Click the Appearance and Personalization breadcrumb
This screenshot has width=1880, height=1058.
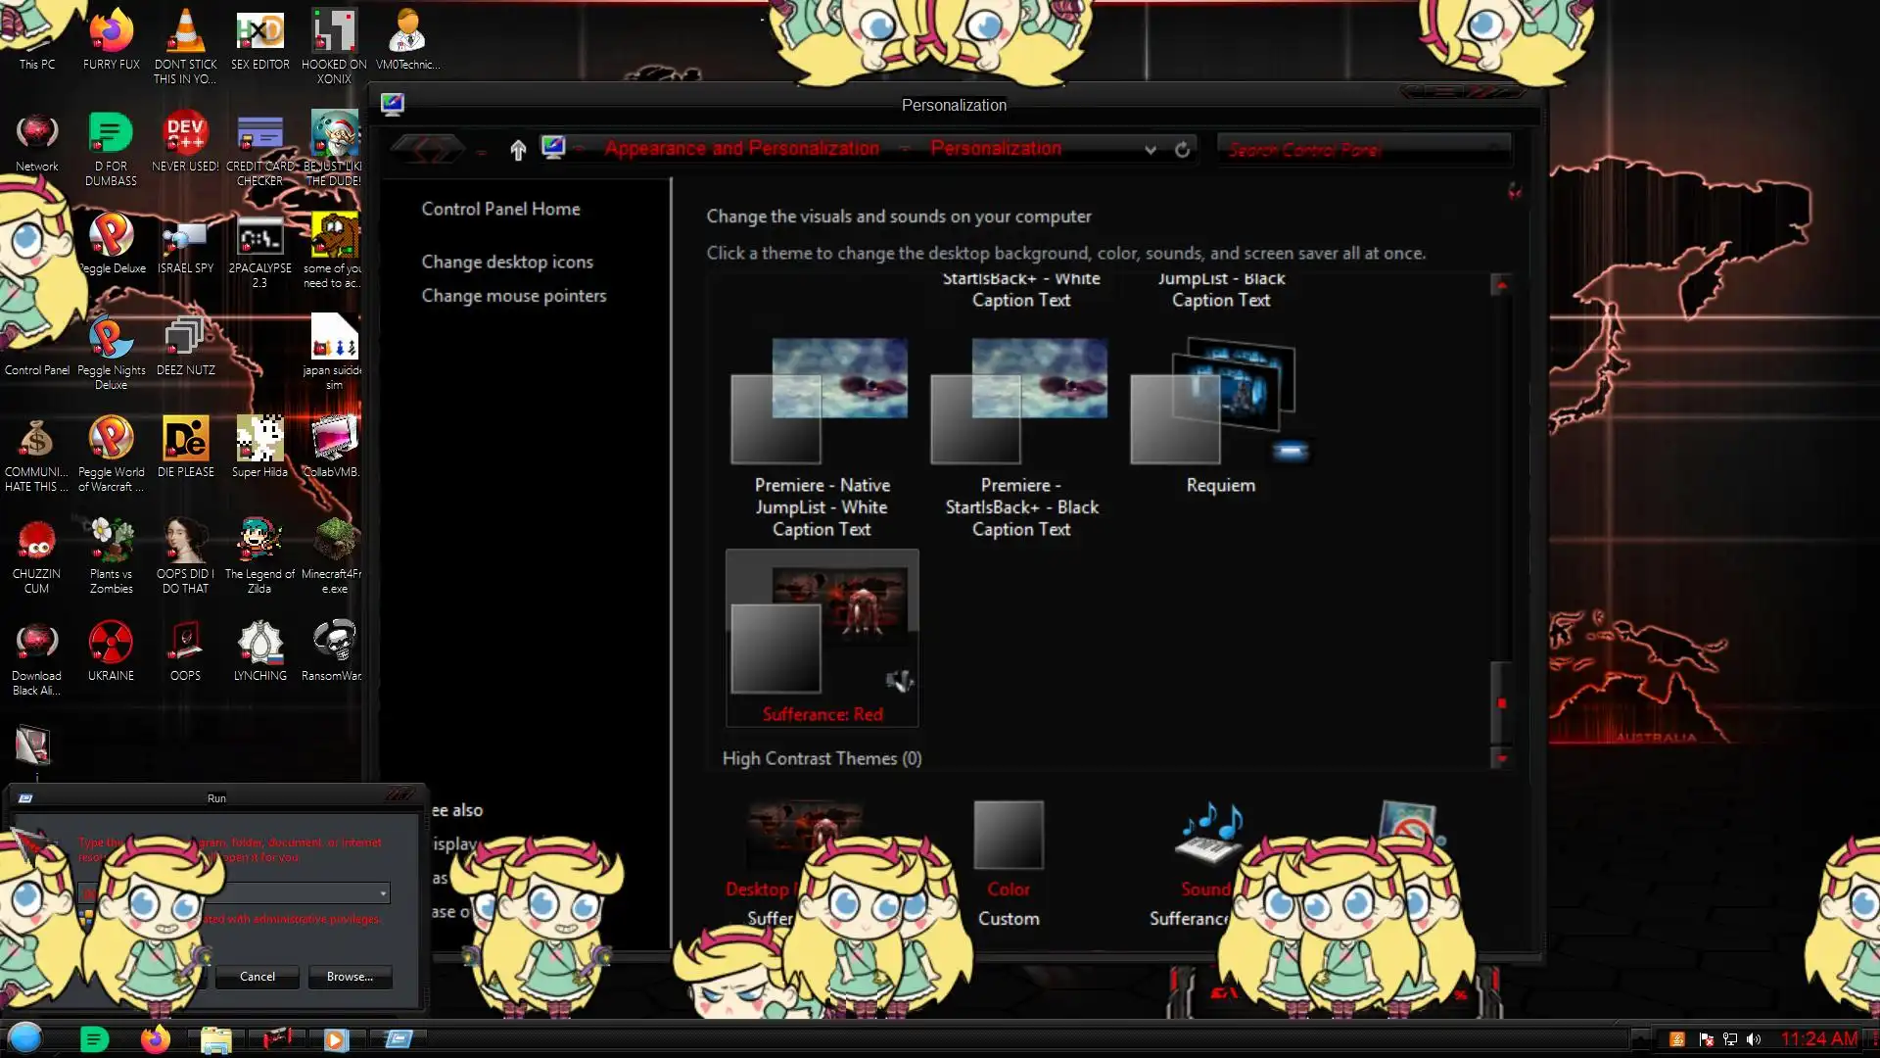(741, 149)
